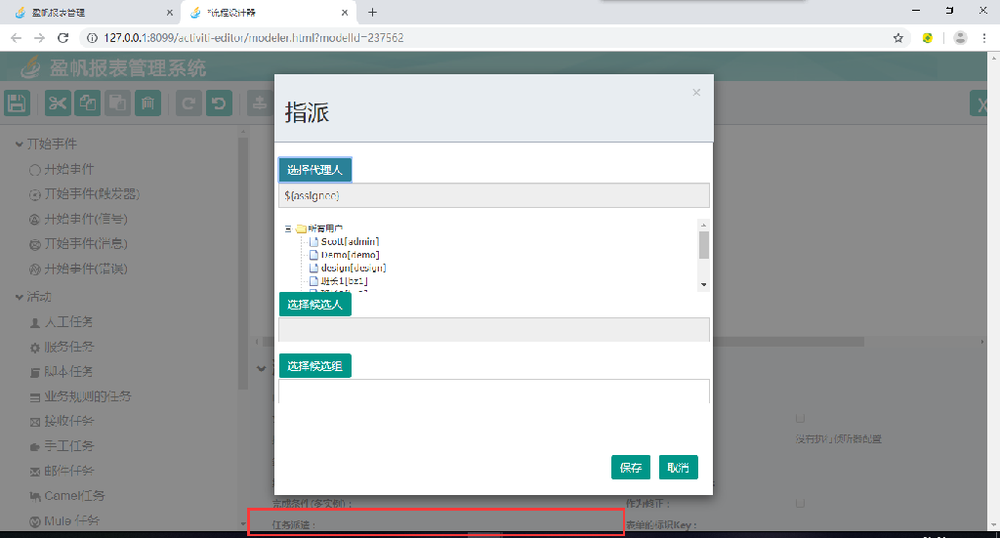Click the 保存 button in dialog
This screenshot has height=538, width=1000.
point(631,468)
